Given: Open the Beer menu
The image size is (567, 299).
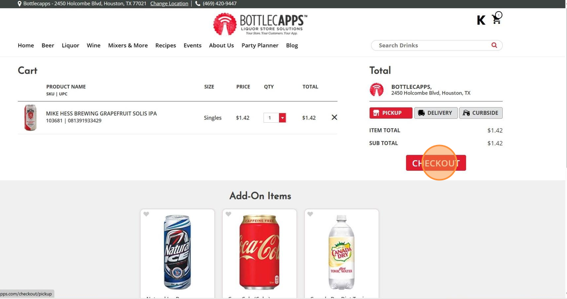Looking at the screenshot, I should (x=48, y=45).
